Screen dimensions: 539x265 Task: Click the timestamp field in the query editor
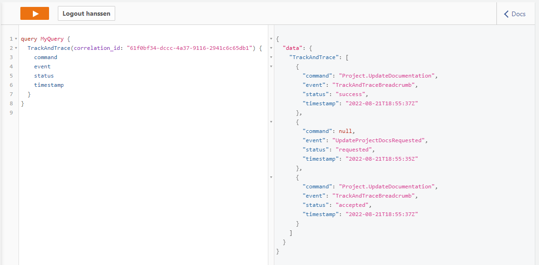tap(49, 85)
